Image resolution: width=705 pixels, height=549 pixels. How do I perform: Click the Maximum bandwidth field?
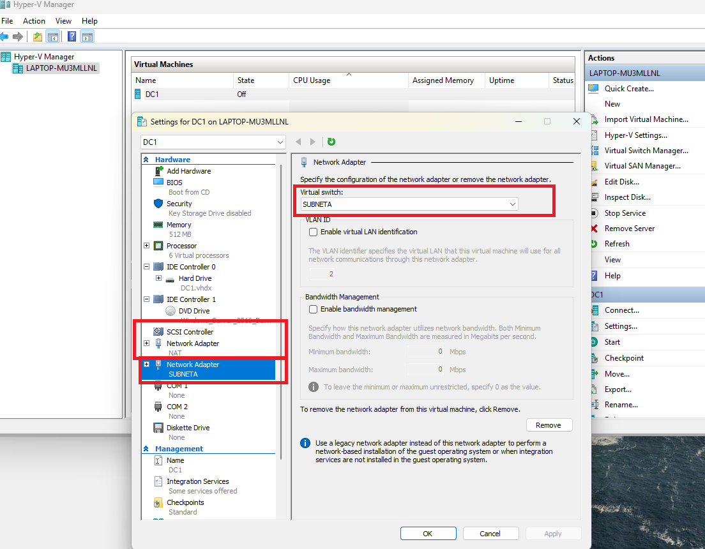point(426,370)
